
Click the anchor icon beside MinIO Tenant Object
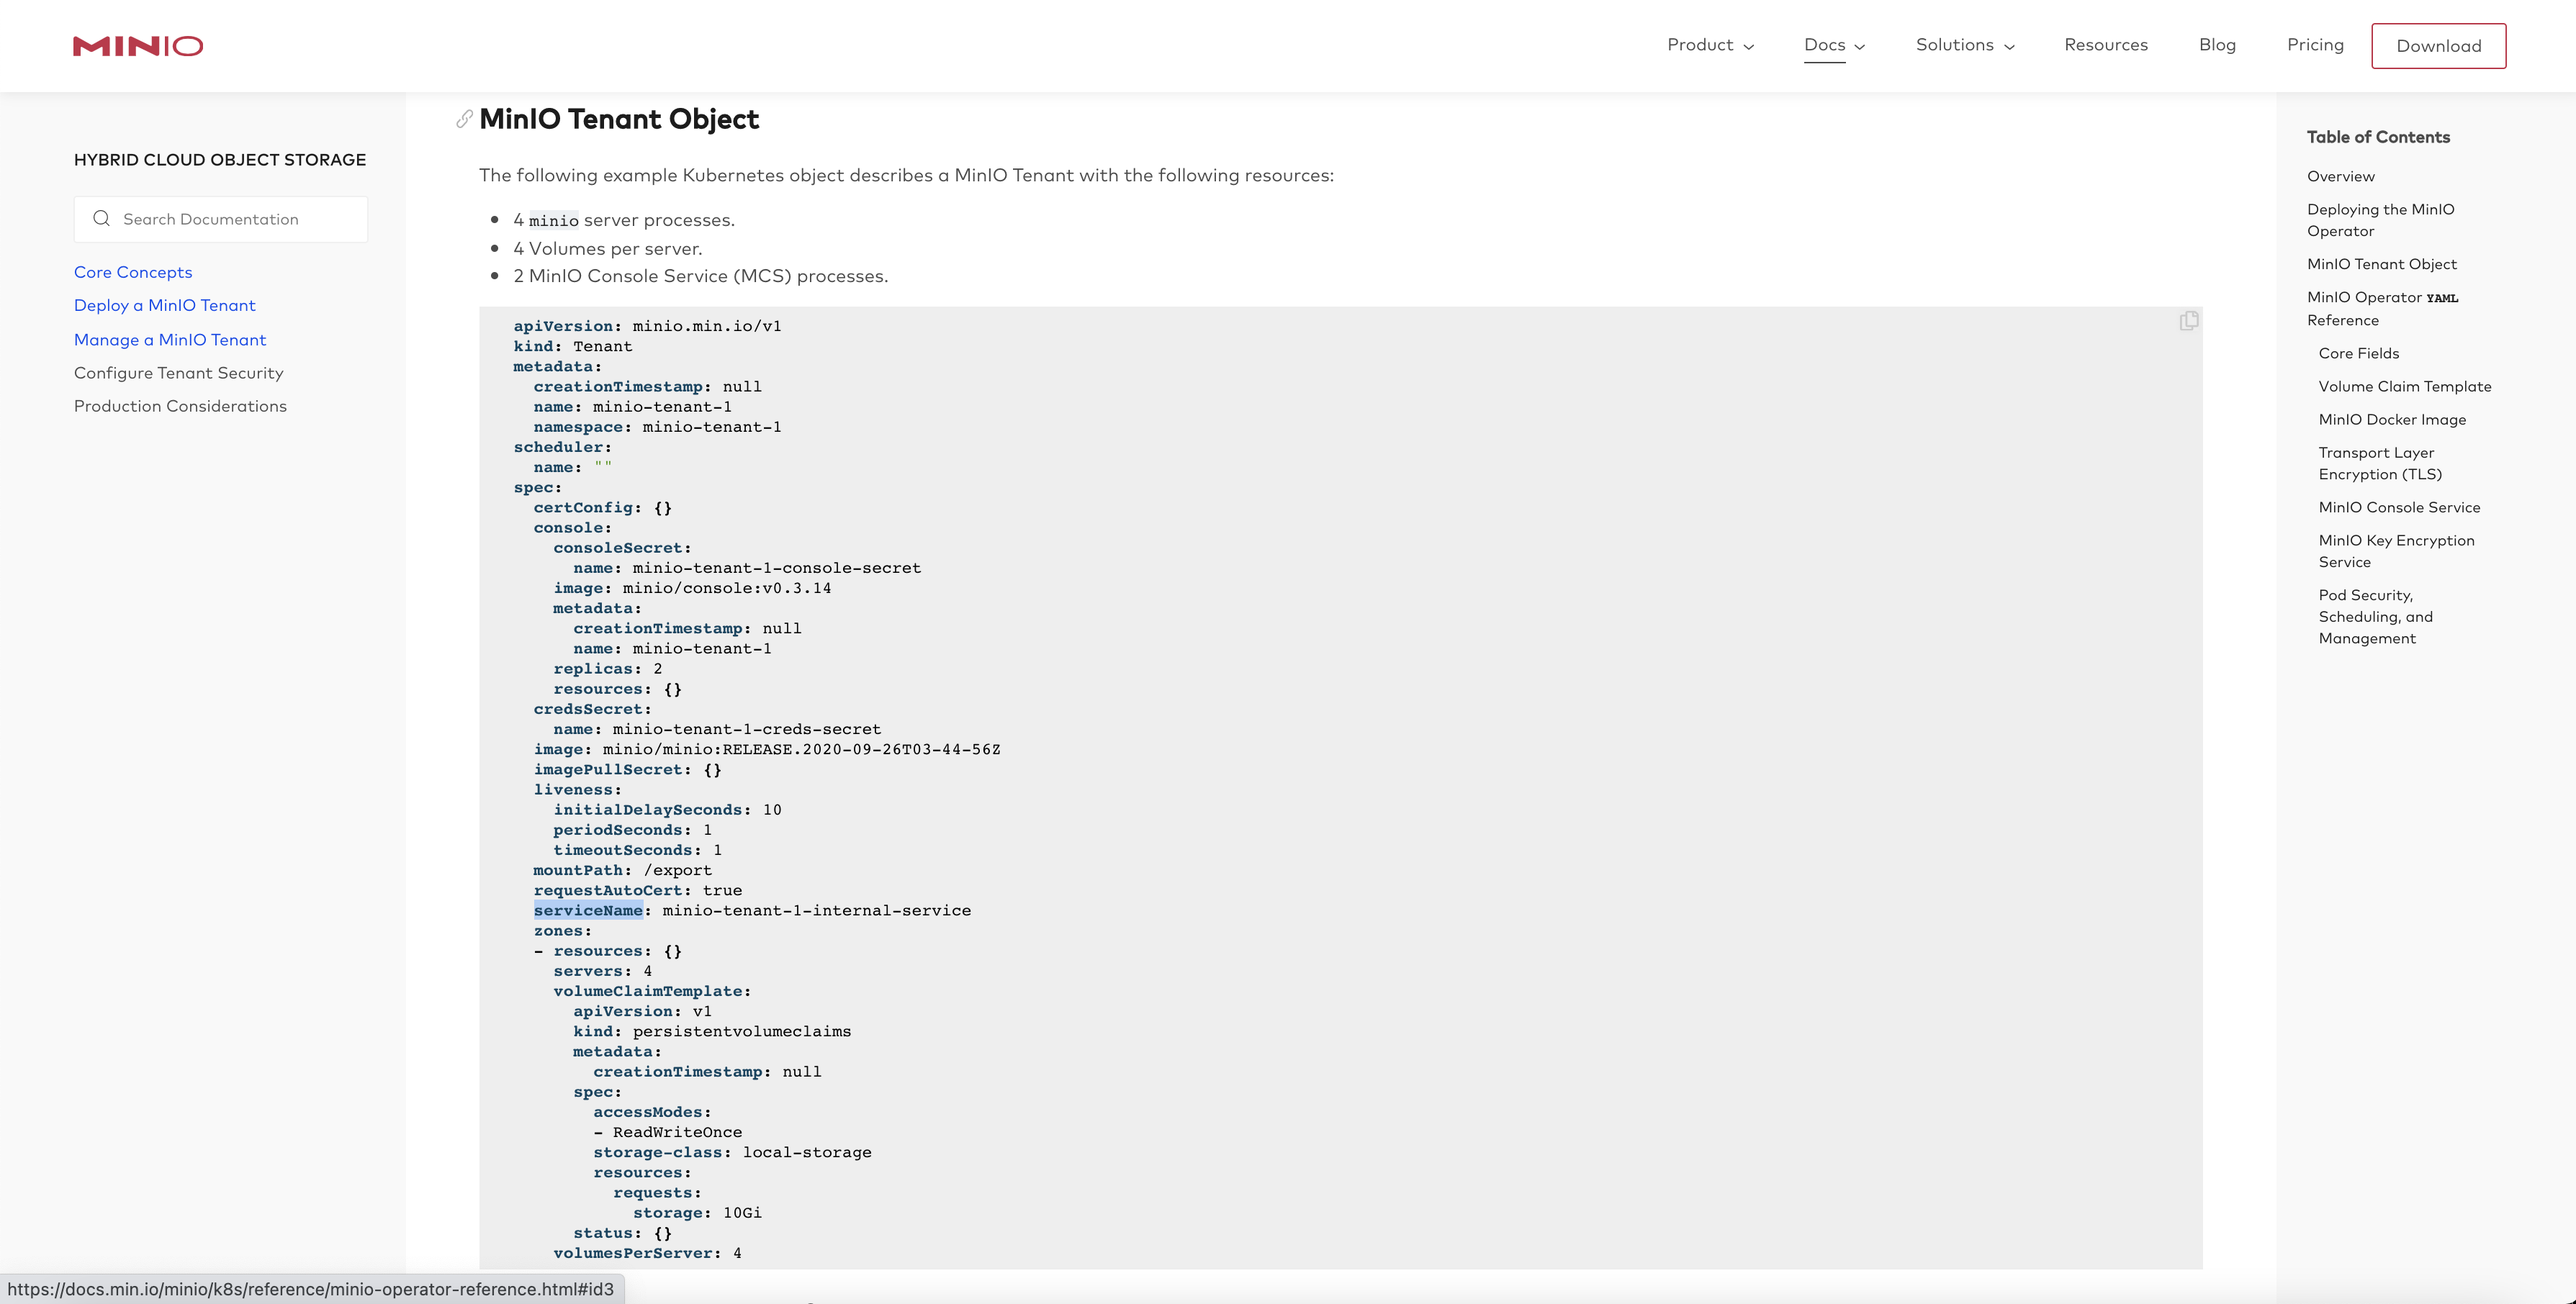[463, 119]
